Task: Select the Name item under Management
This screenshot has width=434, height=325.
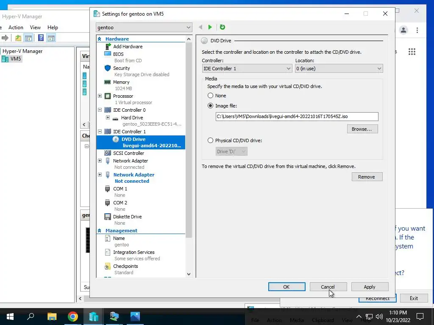Action: (x=119, y=238)
